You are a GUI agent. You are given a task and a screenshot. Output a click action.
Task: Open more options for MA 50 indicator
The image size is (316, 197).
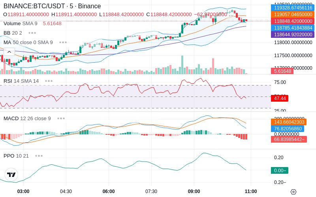[x=63, y=43]
